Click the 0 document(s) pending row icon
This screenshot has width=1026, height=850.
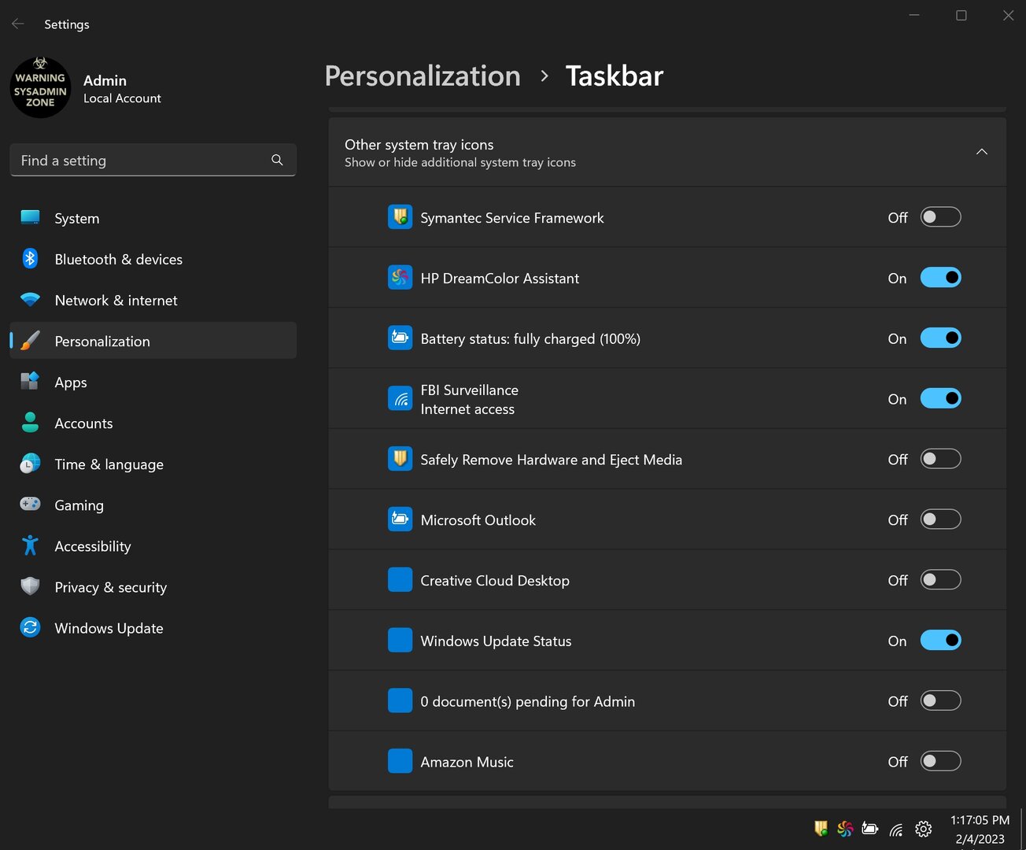pyautogui.click(x=400, y=700)
